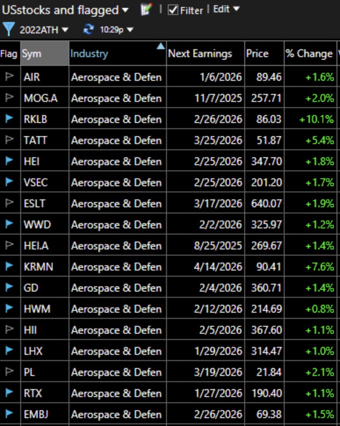The image size is (340, 426).
Task: Click the % Change value for HWM
Action: coord(319,308)
